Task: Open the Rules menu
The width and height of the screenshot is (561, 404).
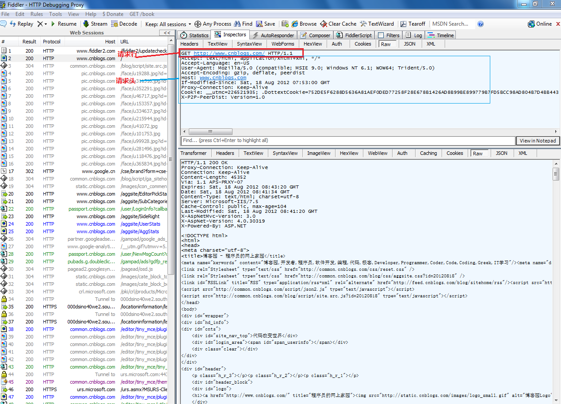Action: [x=37, y=14]
